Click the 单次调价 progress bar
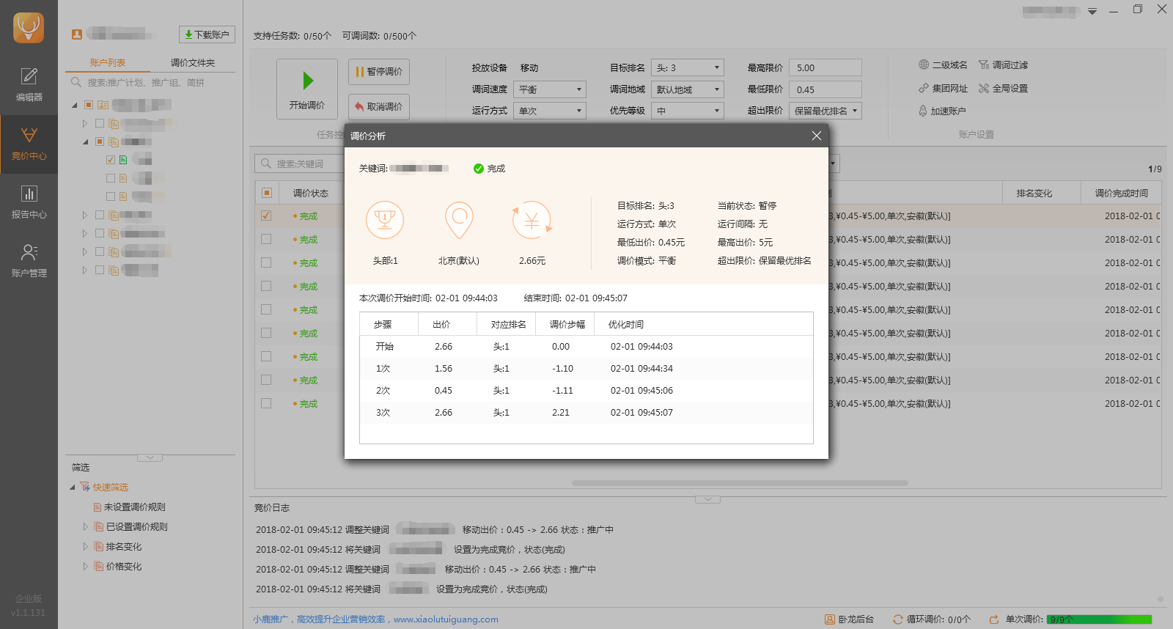Screen dimensions: 1173x629 [x=1099, y=619]
